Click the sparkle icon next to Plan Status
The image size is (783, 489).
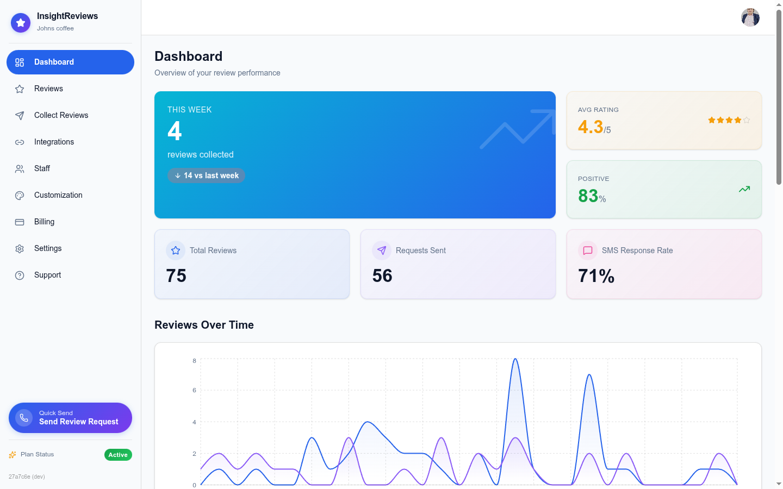point(12,455)
